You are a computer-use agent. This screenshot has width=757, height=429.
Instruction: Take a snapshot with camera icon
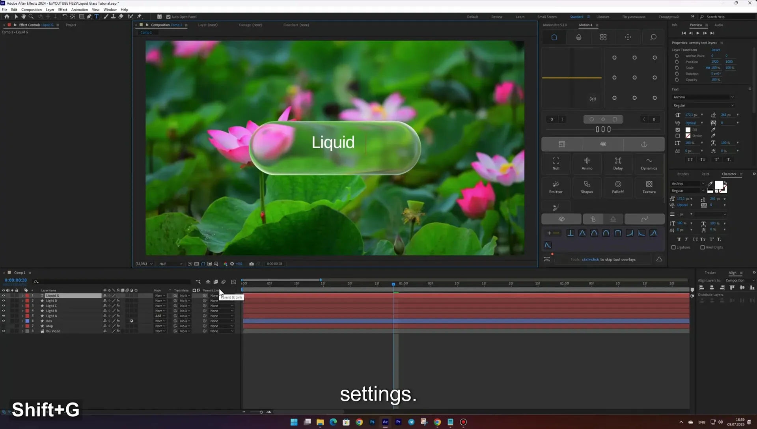(x=251, y=264)
